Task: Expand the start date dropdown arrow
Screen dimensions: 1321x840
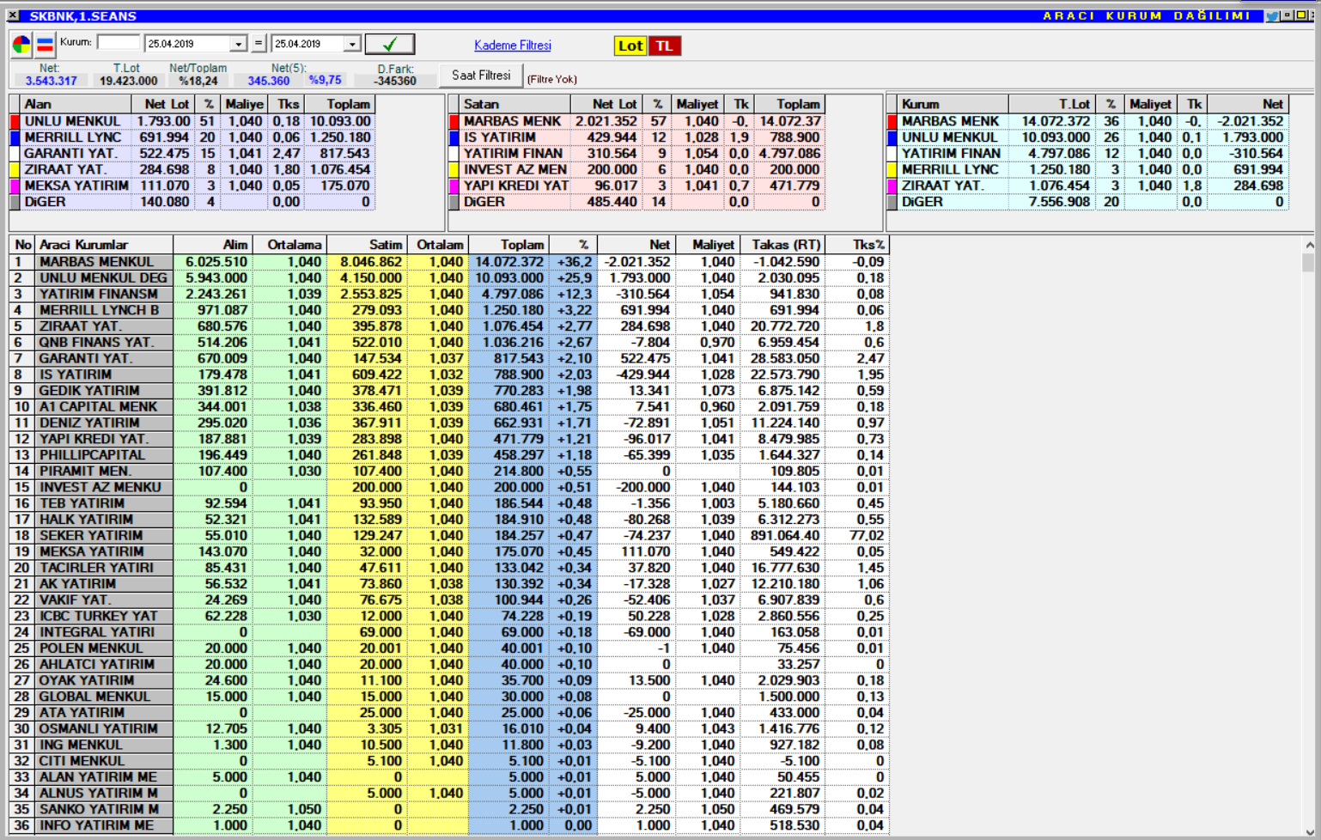Action: click(x=239, y=44)
